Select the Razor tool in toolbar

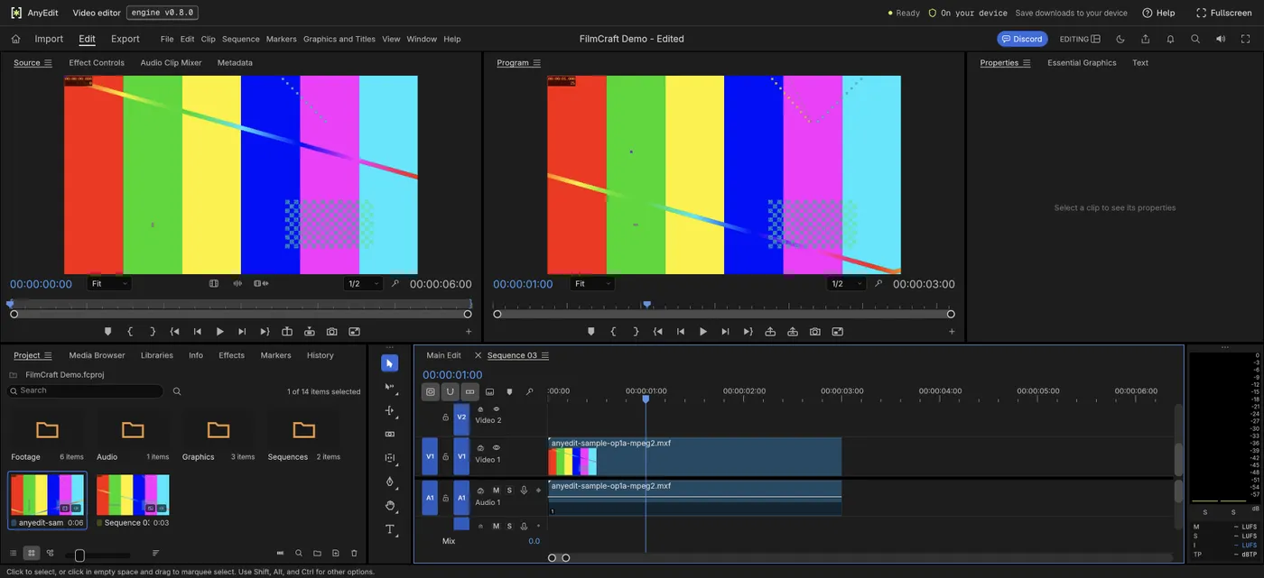[x=389, y=434]
